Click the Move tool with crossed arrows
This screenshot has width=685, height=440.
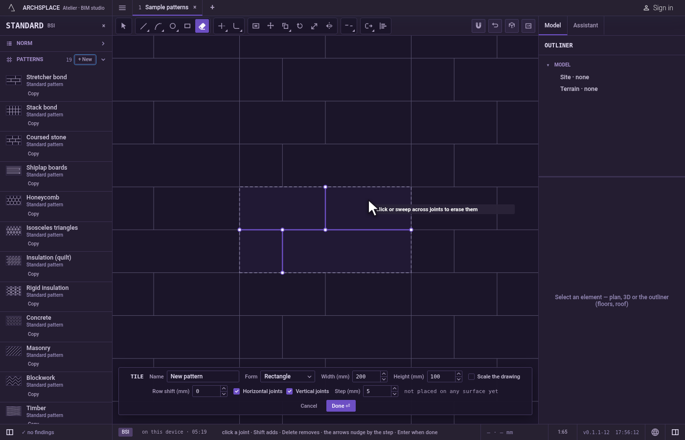pos(271,26)
